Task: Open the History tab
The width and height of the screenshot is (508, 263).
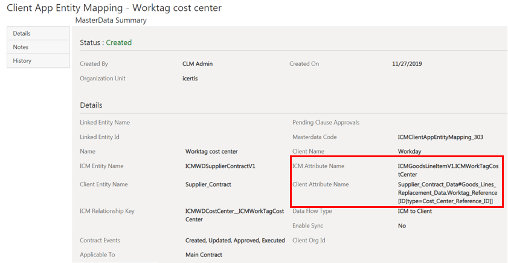Action: [22, 60]
